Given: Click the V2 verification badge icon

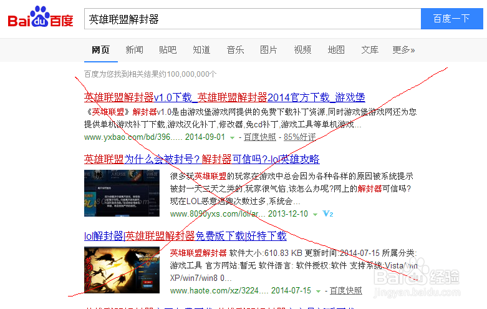Looking at the screenshot, I should 327,214.
